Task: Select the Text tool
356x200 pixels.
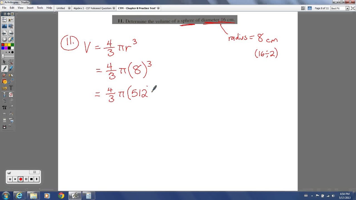Action: click(x=11, y=88)
